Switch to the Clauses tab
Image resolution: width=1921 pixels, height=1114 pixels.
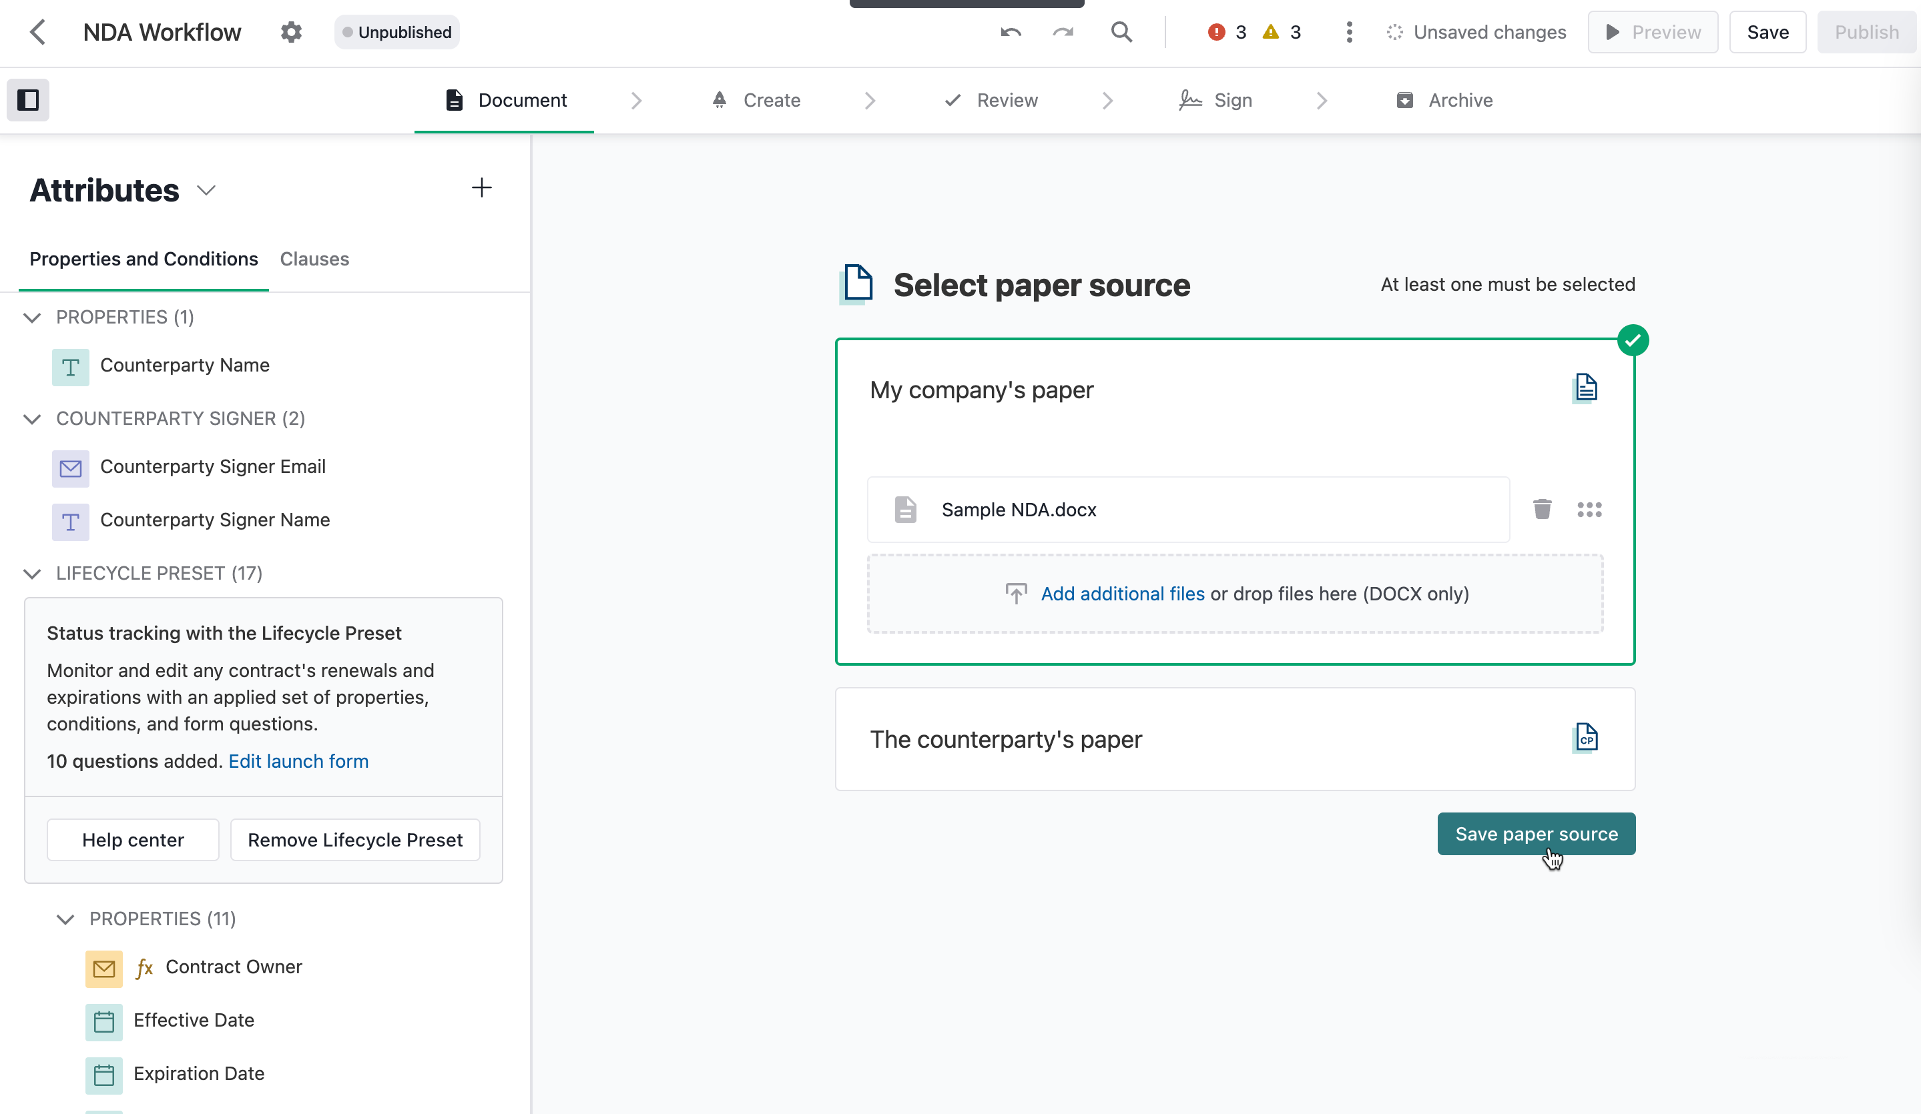coord(314,259)
